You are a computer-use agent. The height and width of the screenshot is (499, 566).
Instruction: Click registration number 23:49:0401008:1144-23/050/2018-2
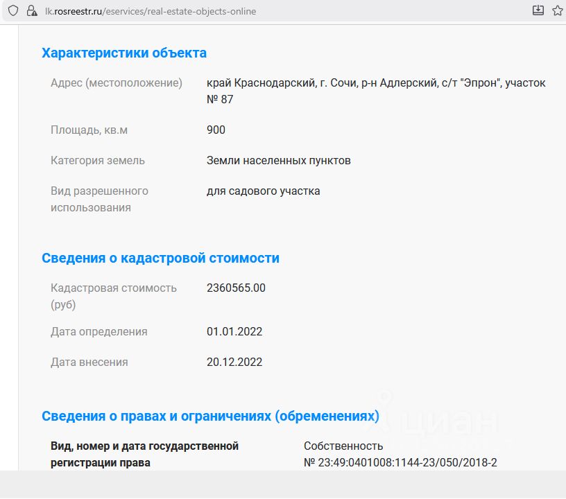[x=400, y=462]
